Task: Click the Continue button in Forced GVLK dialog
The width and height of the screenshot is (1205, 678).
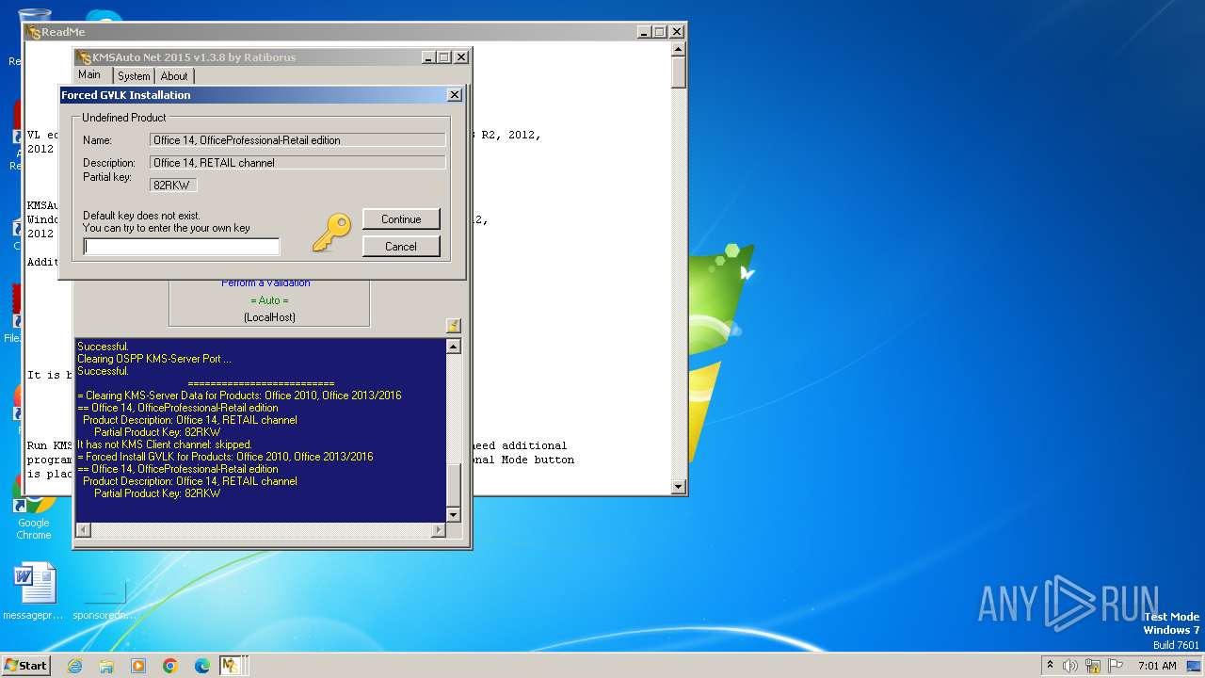Action: 401,219
